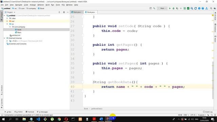Click the locate crosshair icon in Project panel
This screenshot has height=122, width=217.
click(59, 12)
